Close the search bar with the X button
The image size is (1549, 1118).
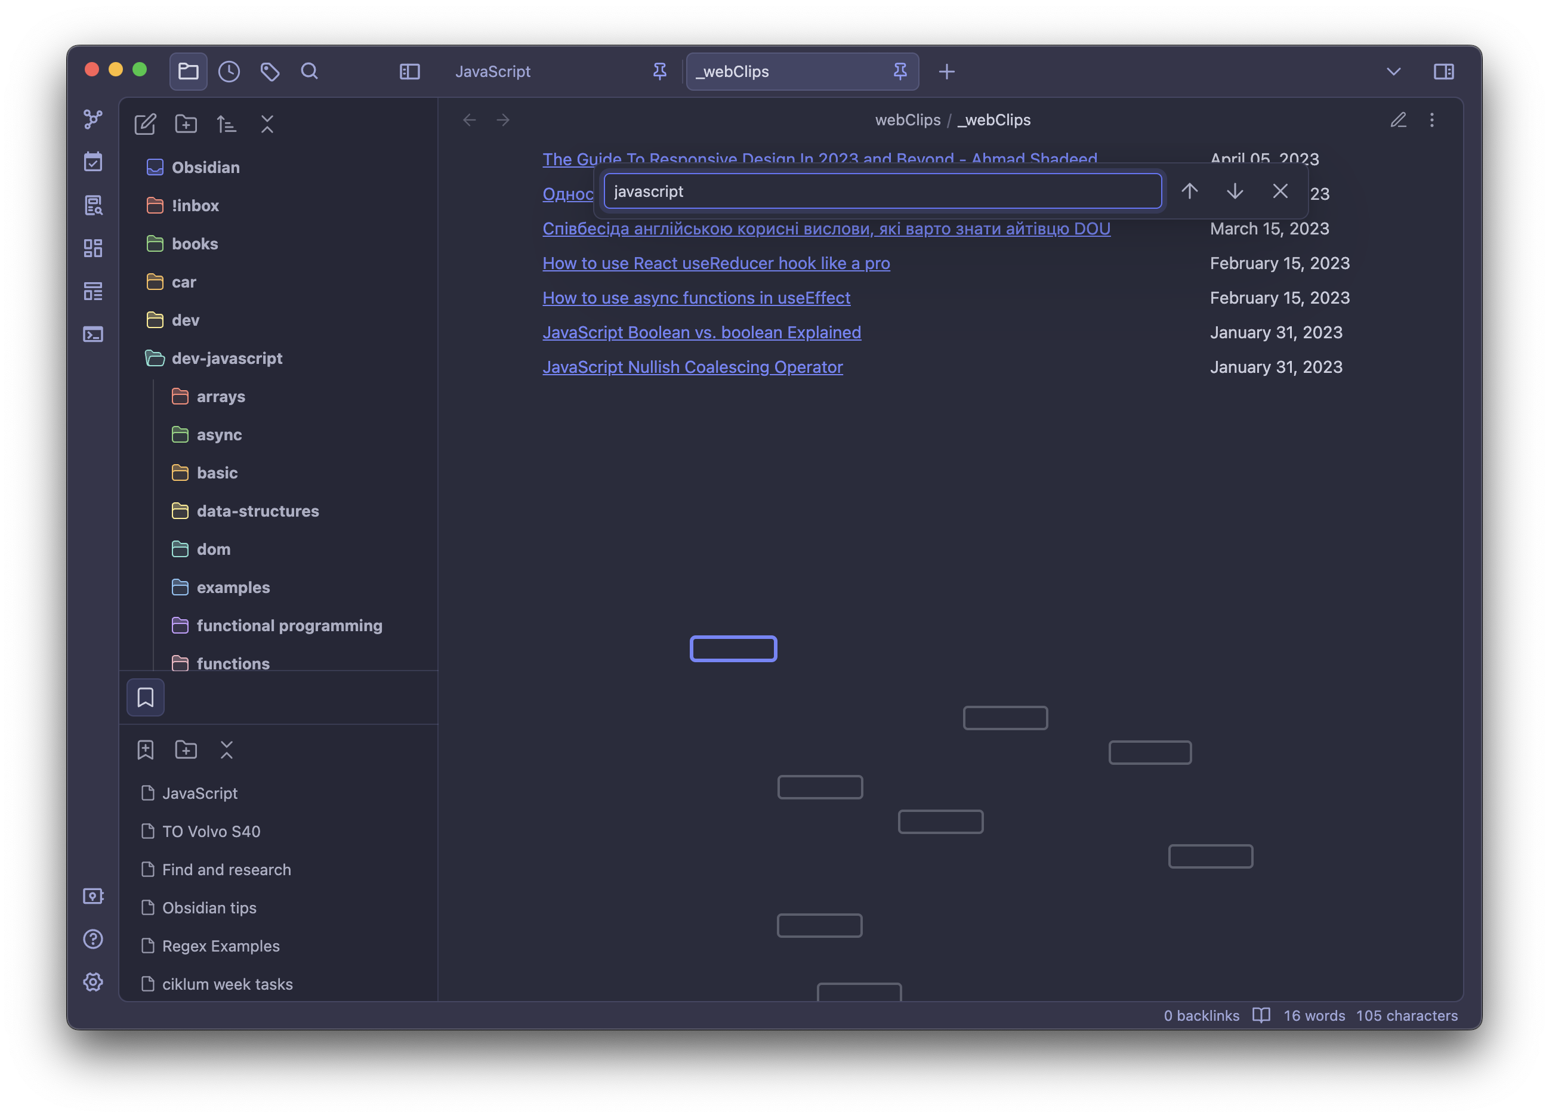pyautogui.click(x=1280, y=192)
